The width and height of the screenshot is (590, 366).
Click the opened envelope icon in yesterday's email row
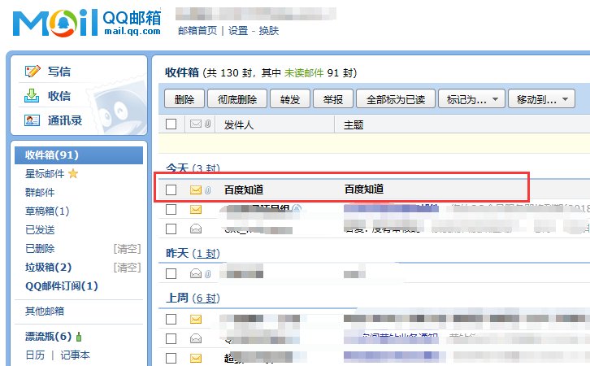(196, 273)
